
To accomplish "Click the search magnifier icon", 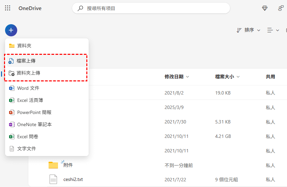I will pyautogui.click(x=80, y=8).
